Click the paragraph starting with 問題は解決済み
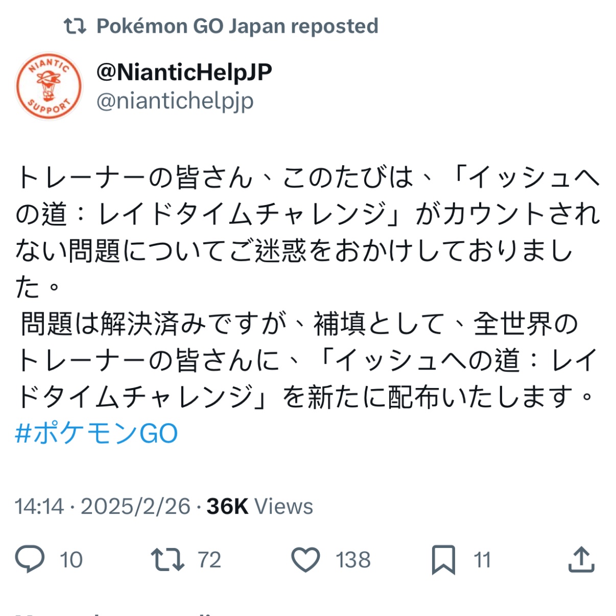The image size is (616, 616). pyautogui.click(x=306, y=360)
